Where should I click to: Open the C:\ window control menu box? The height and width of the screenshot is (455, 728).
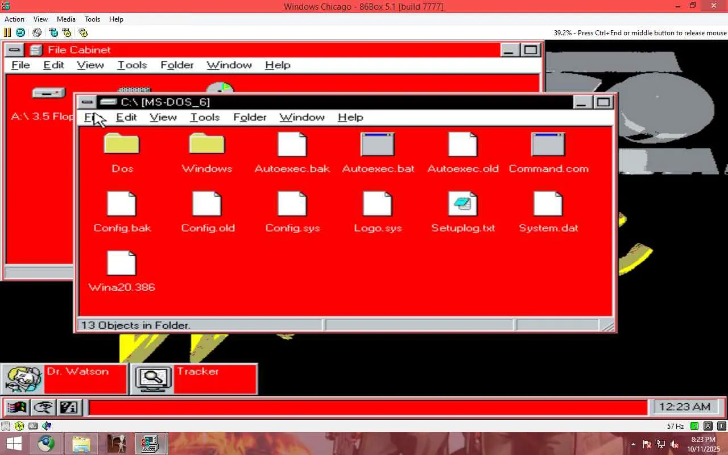coord(86,102)
